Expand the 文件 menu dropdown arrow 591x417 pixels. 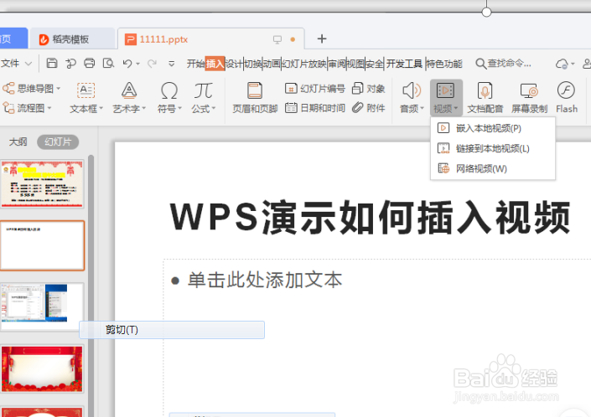point(28,64)
